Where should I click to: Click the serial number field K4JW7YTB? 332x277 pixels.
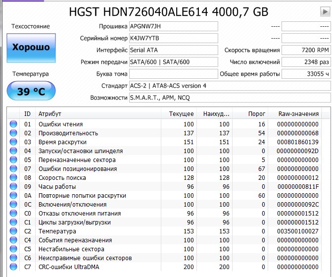[173, 38]
